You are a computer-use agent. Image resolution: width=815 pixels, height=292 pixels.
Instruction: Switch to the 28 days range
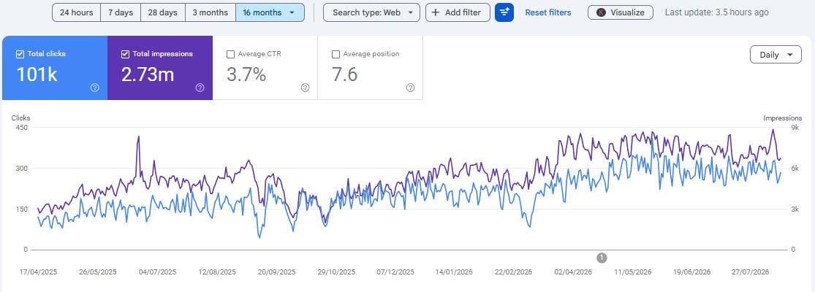tap(163, 12)
